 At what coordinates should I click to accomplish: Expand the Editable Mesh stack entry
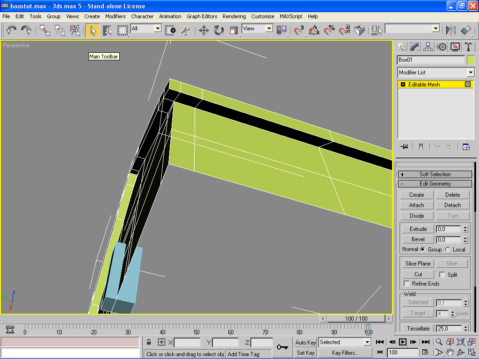click(x=403, y=85)
